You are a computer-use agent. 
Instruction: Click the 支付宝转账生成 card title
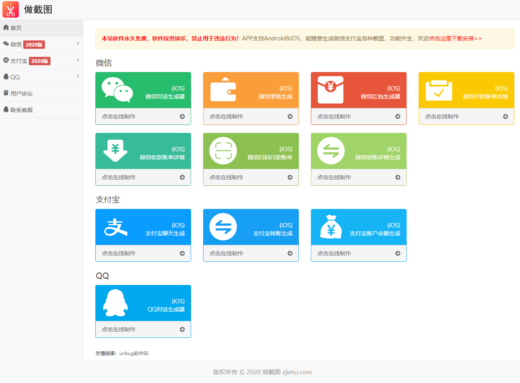point(273,233)
